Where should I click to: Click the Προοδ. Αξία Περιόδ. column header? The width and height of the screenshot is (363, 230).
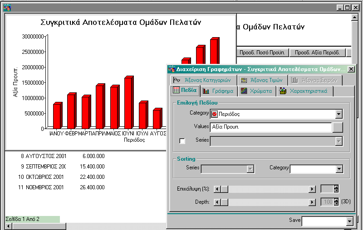click(317, 53)
